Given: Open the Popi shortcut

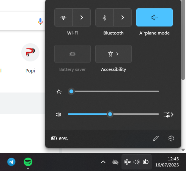Looking at the screenshot, I should [x=30, y=58].
